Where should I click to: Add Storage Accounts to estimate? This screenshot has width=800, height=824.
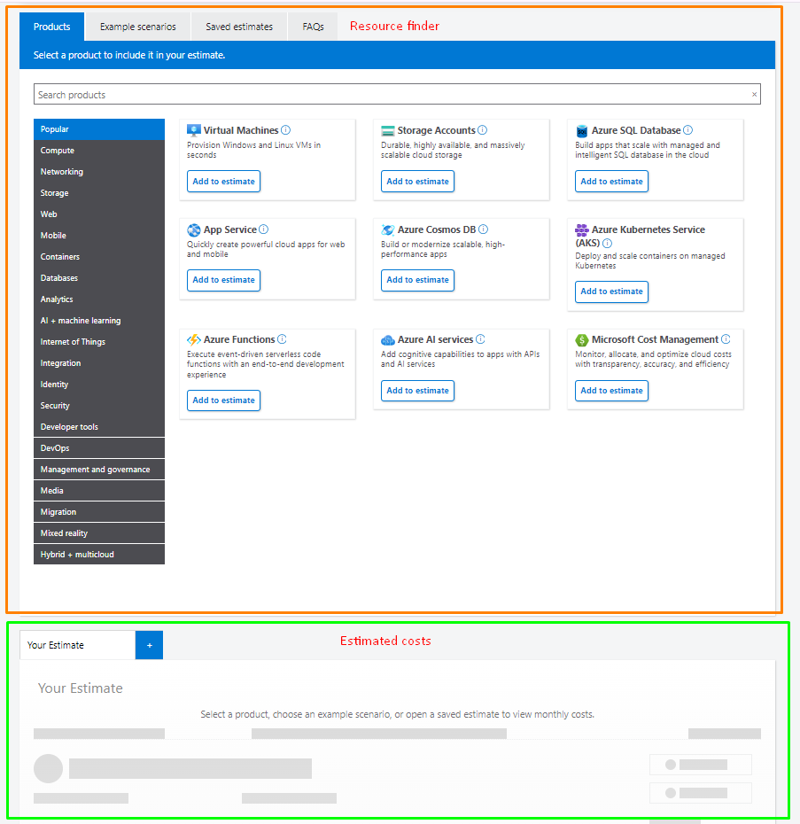point(417,182)
